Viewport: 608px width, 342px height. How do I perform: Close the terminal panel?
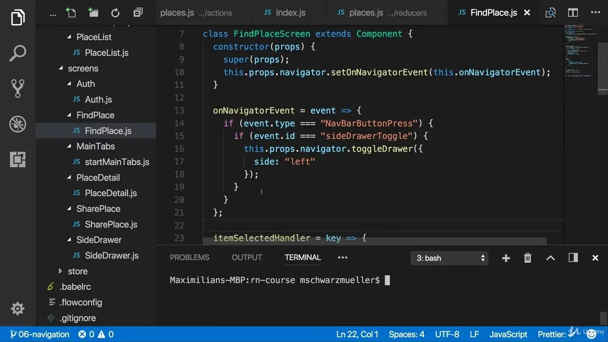[x=595, y=258]
